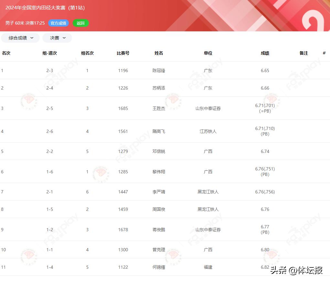The width and height of the screenshot is (330, 282).
Task: Click the blue 官方成绩 badge
Action: click(59, 23)
